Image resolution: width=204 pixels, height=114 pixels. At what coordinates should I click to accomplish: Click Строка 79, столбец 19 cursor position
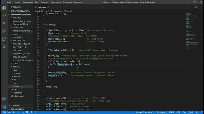[145, 112]
